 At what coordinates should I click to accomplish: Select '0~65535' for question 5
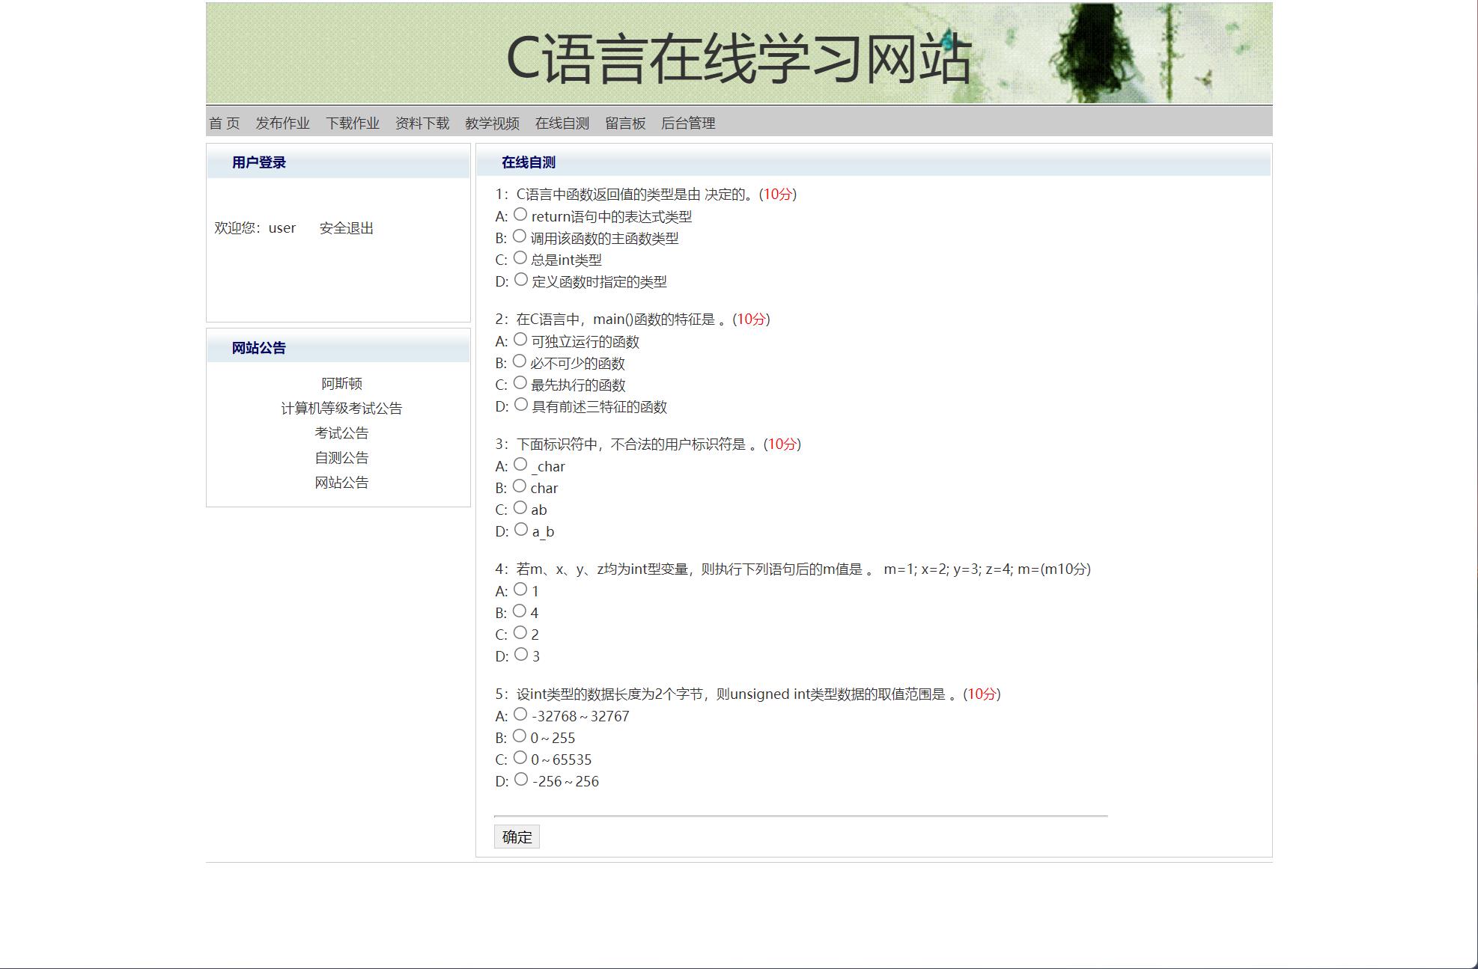pos(520,758)
